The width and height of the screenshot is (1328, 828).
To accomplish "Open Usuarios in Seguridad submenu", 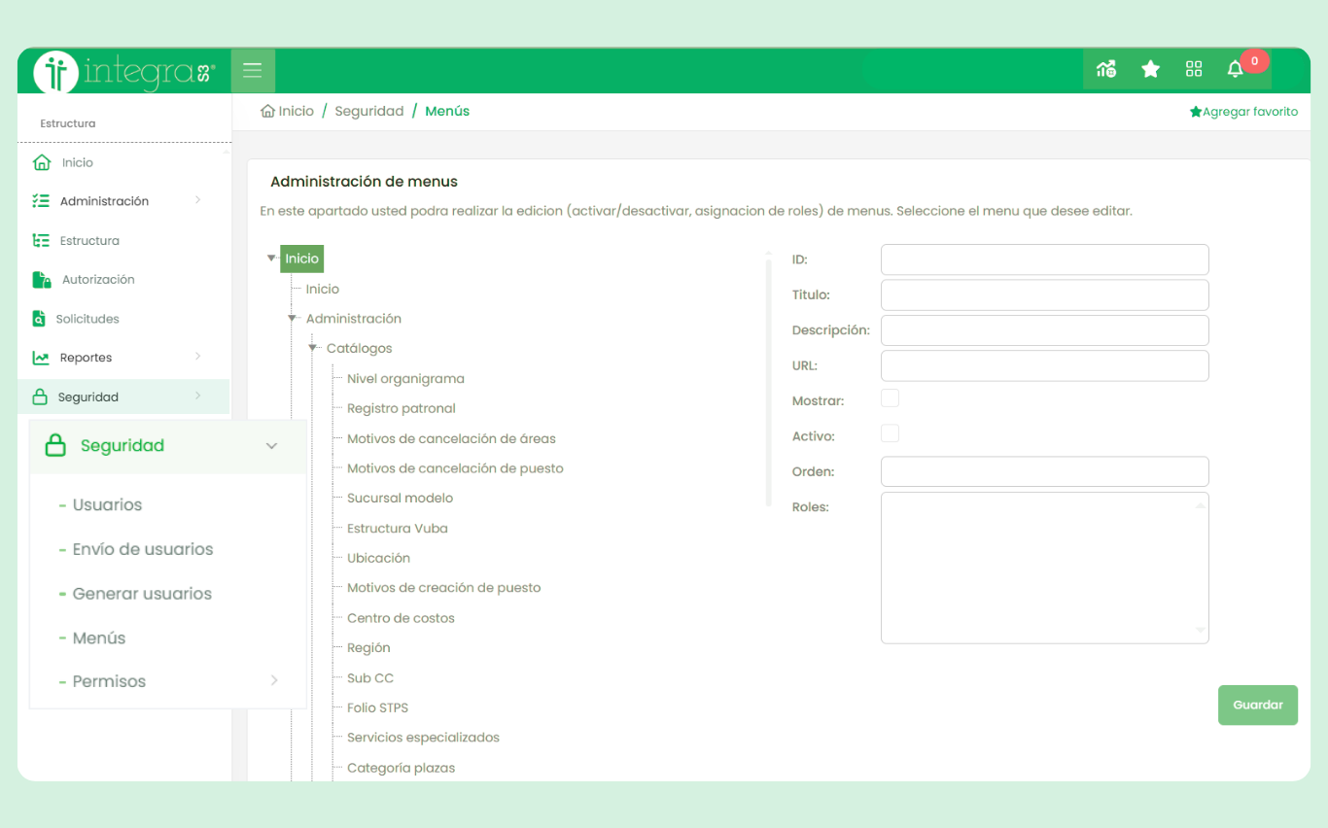I will pyautogui.click(x=107, y=504).
